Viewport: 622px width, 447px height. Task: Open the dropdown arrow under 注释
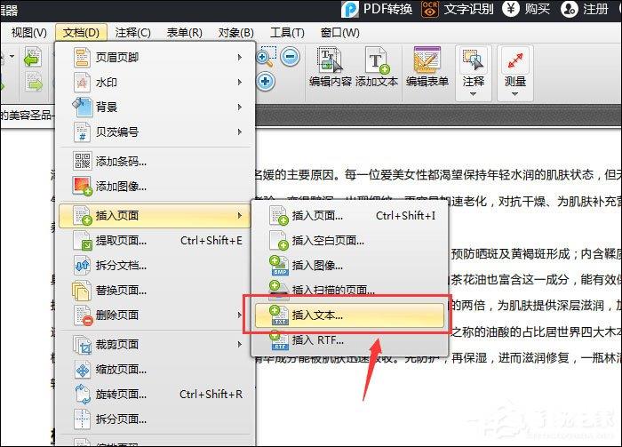(473, 94)
